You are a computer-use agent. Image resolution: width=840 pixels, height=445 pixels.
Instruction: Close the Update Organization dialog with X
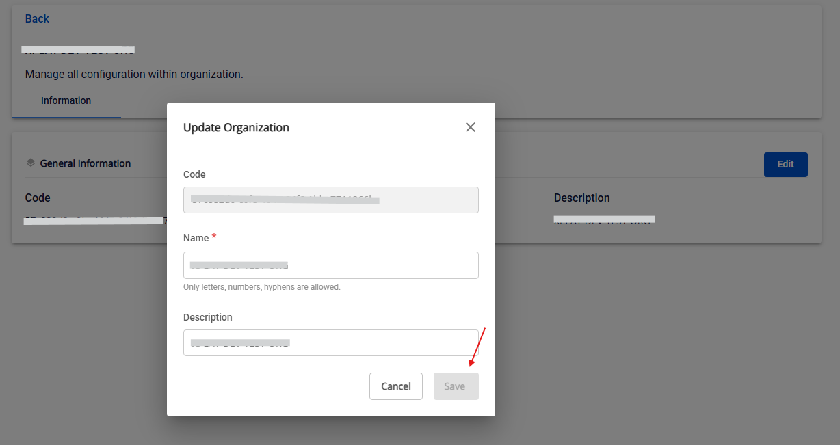point(470,127)
